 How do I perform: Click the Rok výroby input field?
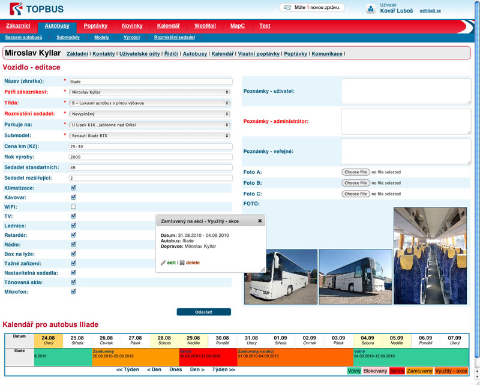151,157
